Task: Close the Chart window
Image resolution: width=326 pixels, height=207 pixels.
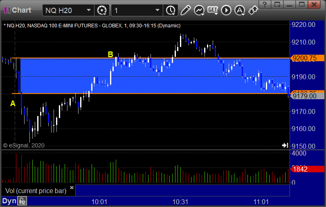Action: pyautogui.click(x=314, y=4)
